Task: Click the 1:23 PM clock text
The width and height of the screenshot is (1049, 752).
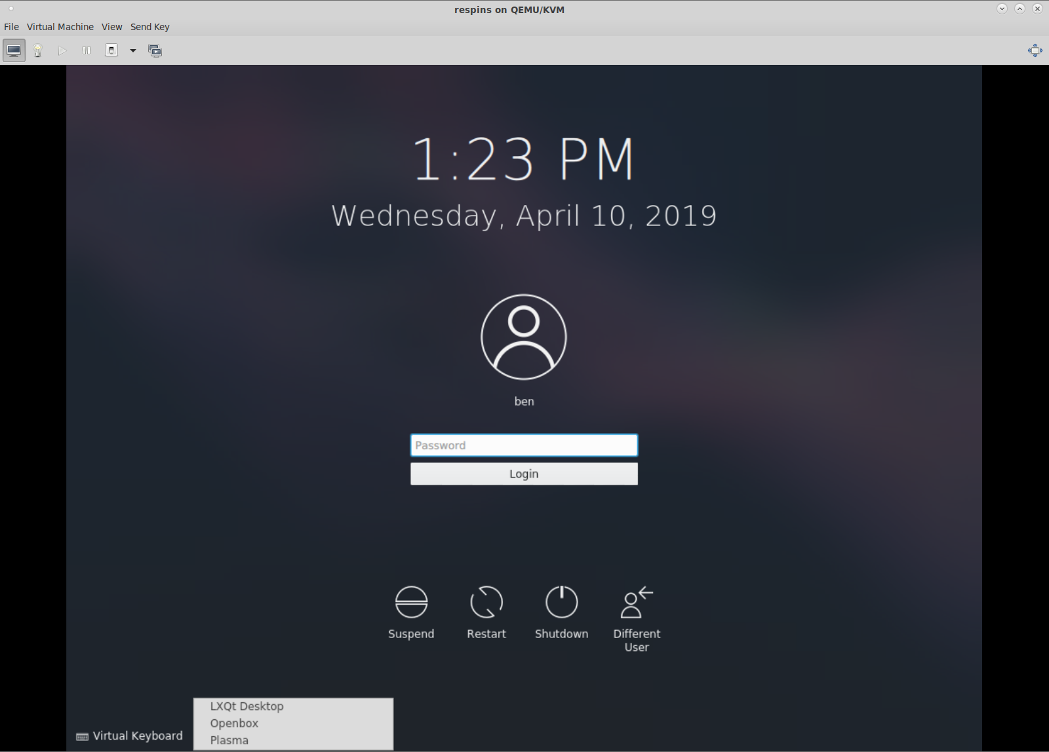Action: tap(524, 159)
